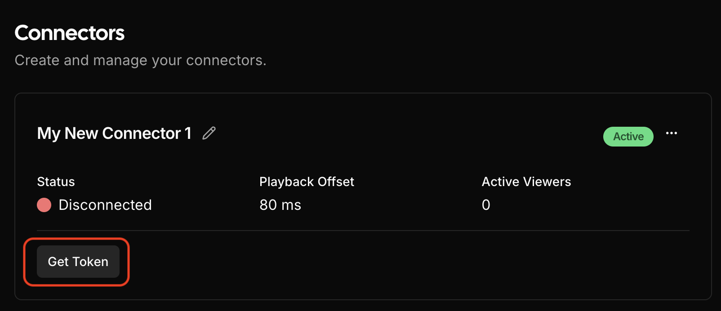Click the word Token in Get Token button
721x311 pixels.
90,262
